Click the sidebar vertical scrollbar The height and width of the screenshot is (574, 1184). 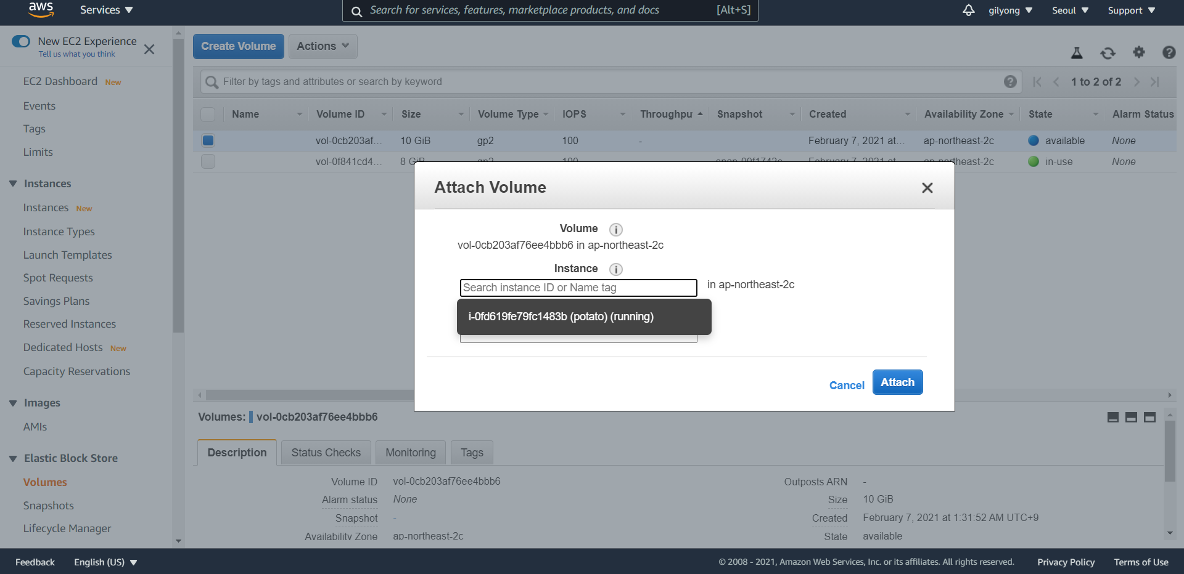(178, 185)
